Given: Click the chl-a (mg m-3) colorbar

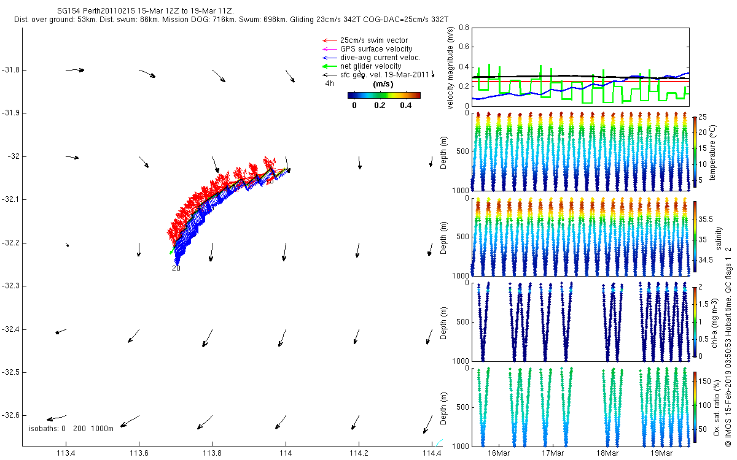Looking at the screenshot, I should [695, 321].
